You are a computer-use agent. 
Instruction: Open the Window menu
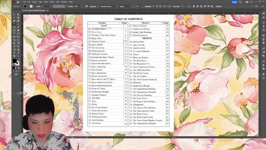click(64, 2)
